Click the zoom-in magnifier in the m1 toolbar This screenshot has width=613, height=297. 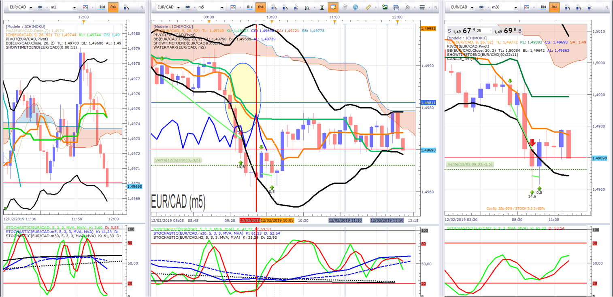pyautogui.click(x=126, y=7)
